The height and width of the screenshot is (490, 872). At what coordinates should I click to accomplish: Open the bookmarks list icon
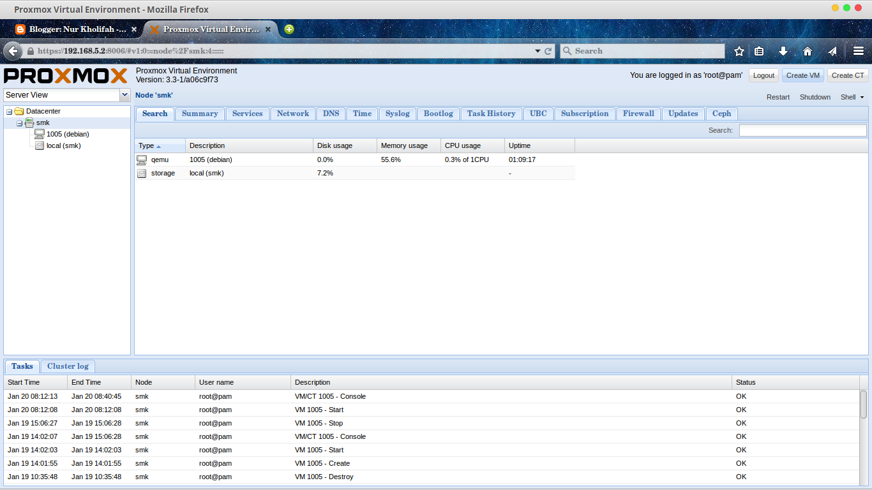(x=759, y=51)
